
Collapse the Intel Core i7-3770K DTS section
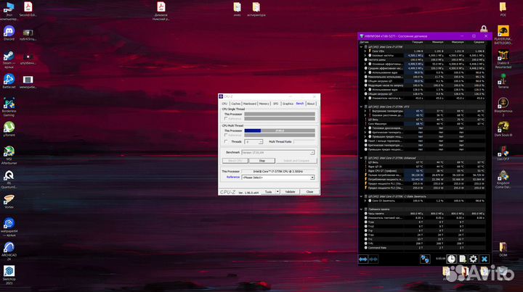click(361, 107)
